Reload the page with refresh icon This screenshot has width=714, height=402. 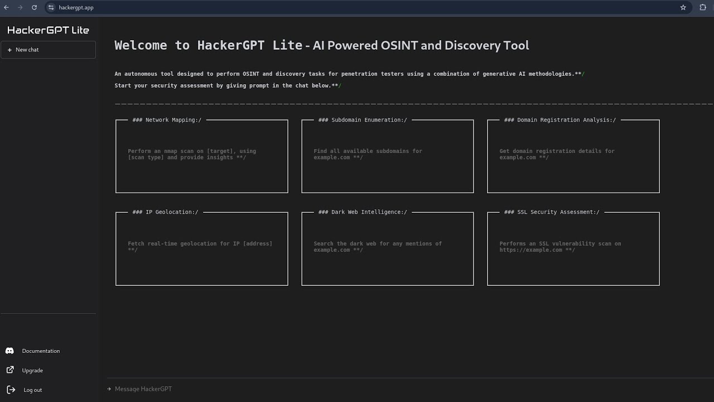[34, 7]
